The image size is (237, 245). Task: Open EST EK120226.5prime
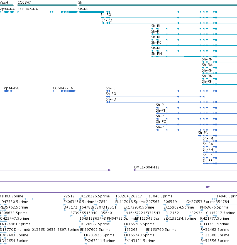pos(94,196)
